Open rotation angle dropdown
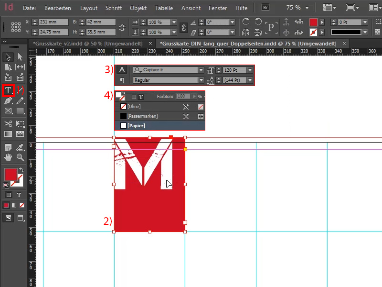Image resolution: width=382 pixels, height=287 pixels. (x=232, y=22)
